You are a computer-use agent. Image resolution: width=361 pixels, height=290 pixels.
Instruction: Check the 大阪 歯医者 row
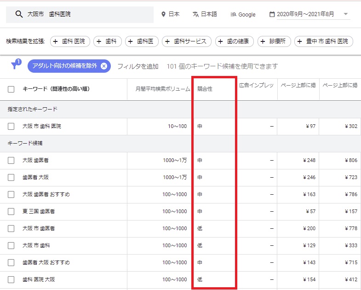click(x=11, y=161)
